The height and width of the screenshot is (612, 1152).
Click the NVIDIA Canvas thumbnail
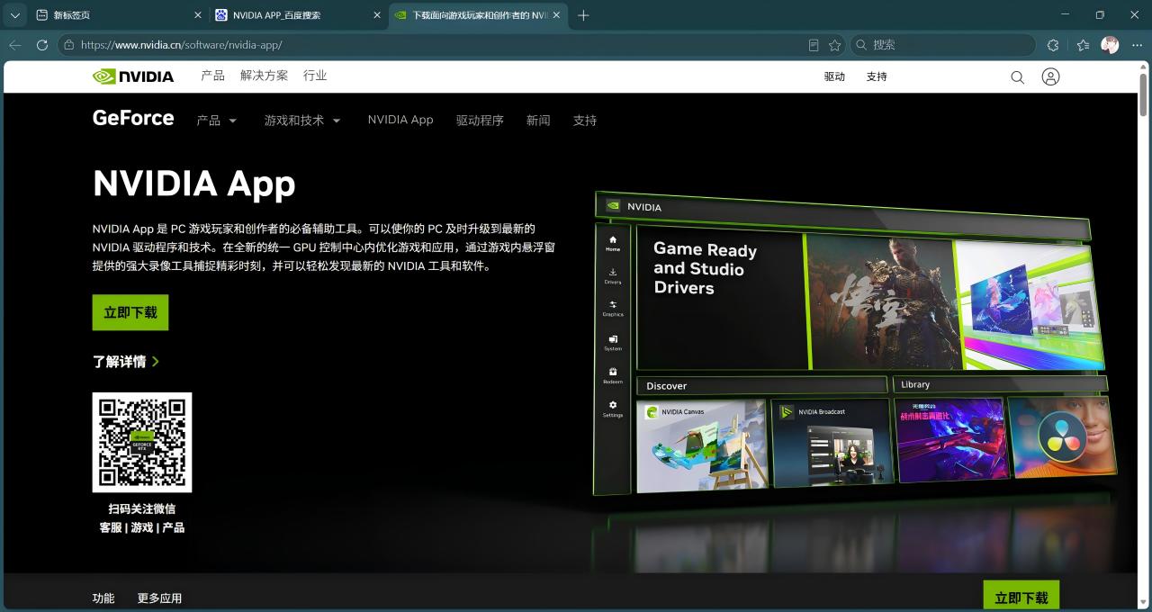[x=703, y=445]
